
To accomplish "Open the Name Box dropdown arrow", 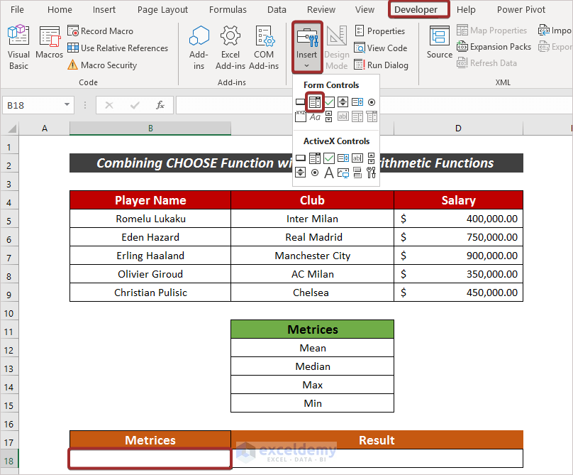I will 67,105.
